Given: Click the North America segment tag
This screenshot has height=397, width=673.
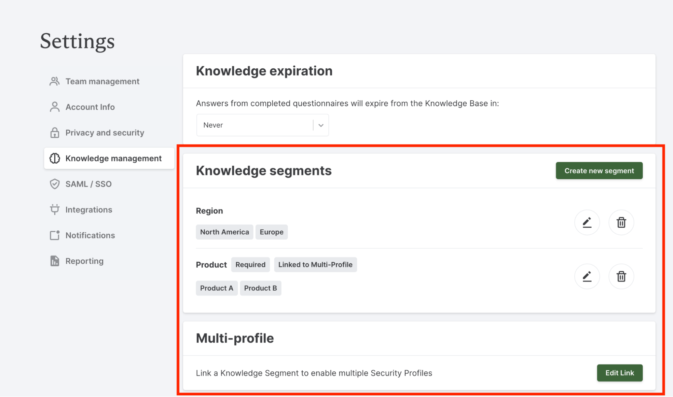Looking at the screenshot, I should (225, 232).
